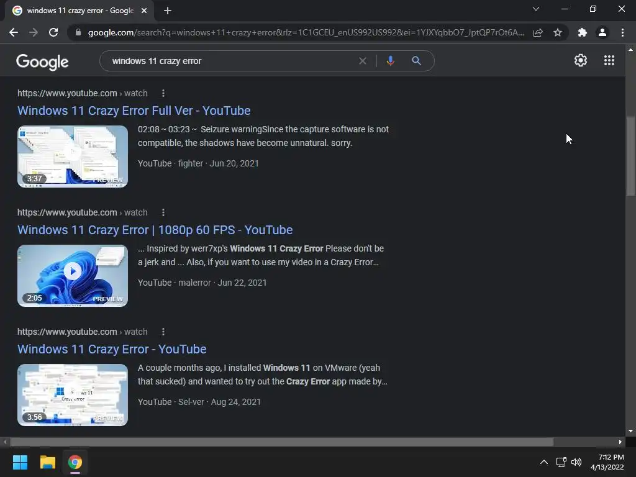Play the 3:37 video thumbnail

(x=73, y=157)
